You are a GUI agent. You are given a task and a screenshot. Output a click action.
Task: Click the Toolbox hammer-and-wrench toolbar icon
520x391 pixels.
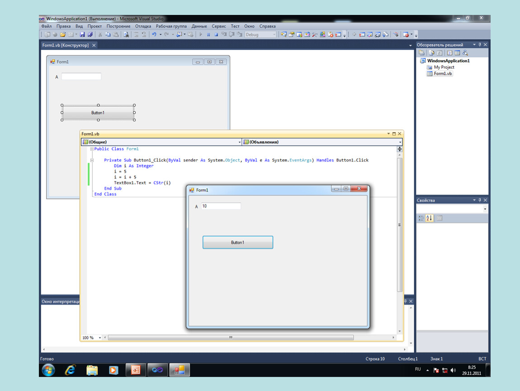[315, 34]
